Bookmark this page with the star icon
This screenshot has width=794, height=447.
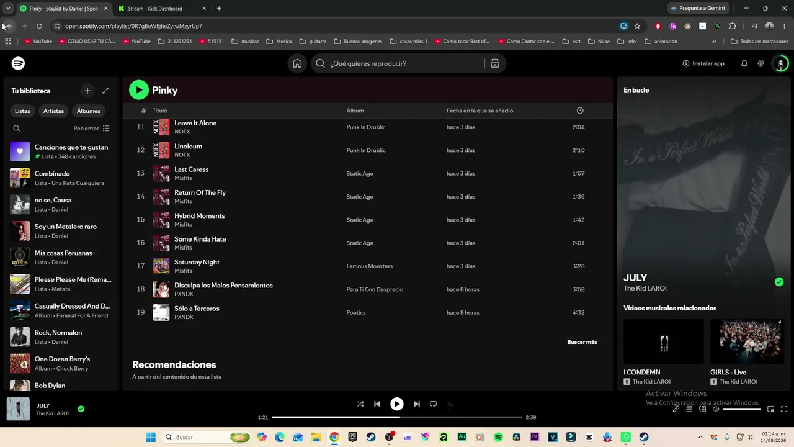(x=637, y=26)
